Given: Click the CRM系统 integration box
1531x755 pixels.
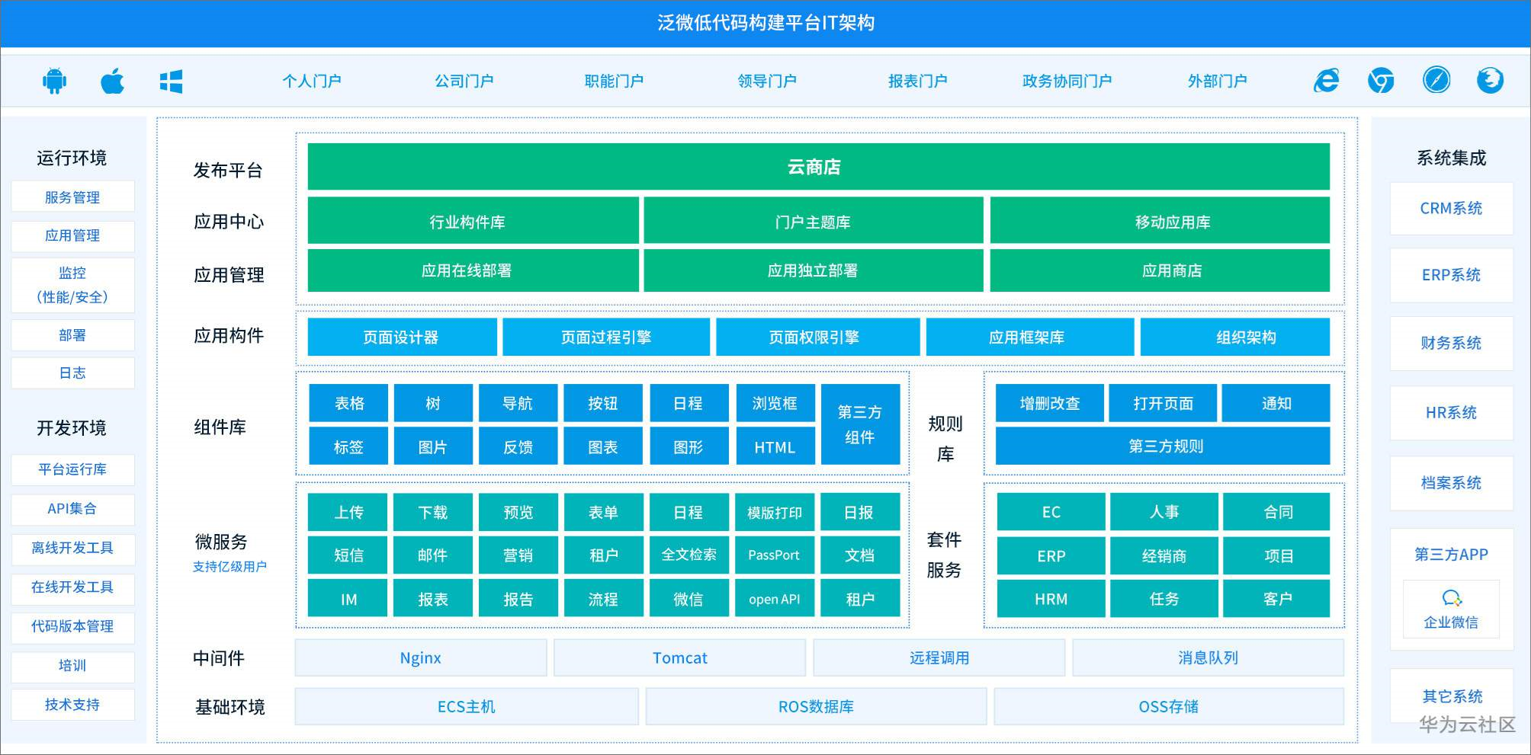Looking at the screenshot, I should pyautogui.click(x=1451, y=208).
